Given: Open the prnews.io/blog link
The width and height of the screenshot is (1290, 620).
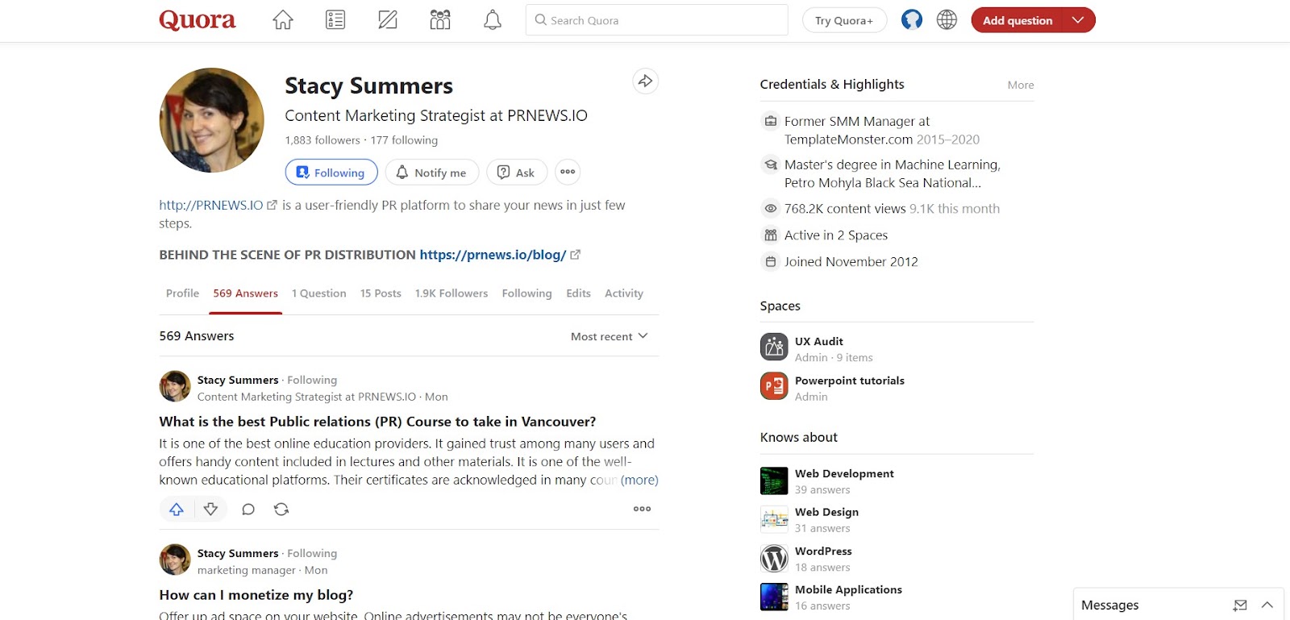Looking at the screenshot, I should pyautogui.click(x=493, y=255).
